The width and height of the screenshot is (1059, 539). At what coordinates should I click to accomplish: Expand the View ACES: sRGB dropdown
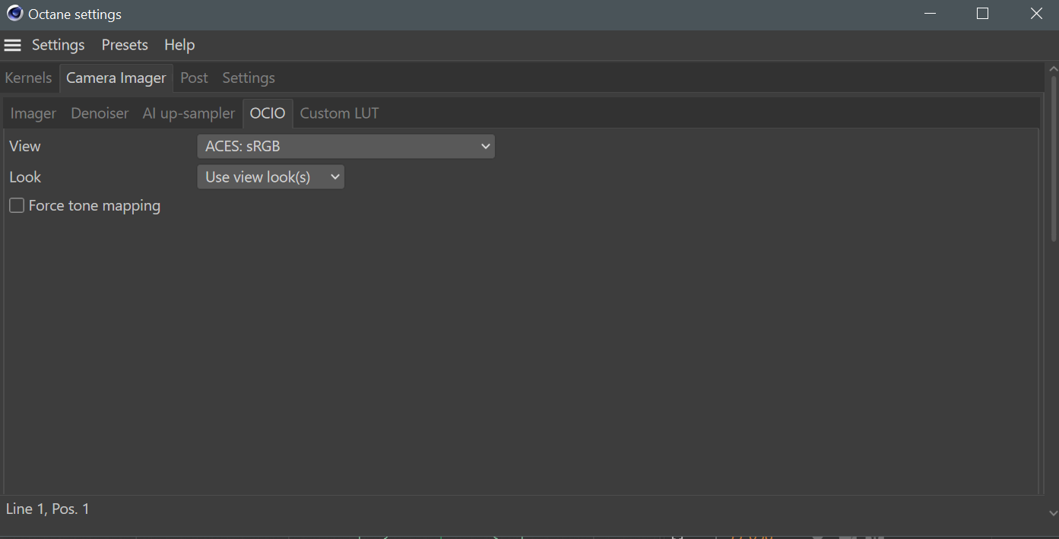click(x=346, y=147)
